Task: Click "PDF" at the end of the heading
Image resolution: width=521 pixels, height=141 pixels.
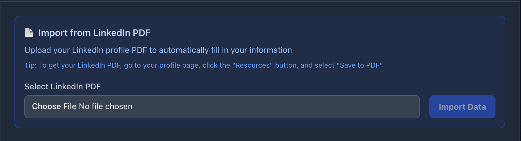Action: tap(142, 33)
